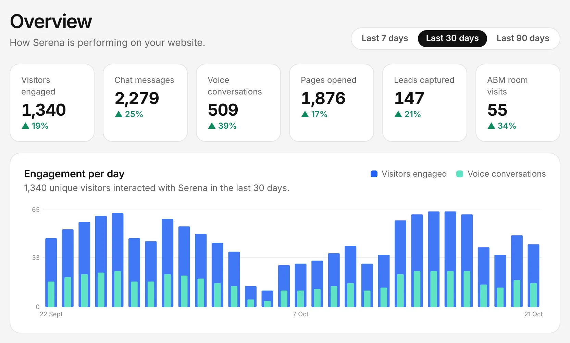The height and width of the screenshot is (343, 570).
Task: Click the 33 y-axis label
Action: click(x=36, y=258)
